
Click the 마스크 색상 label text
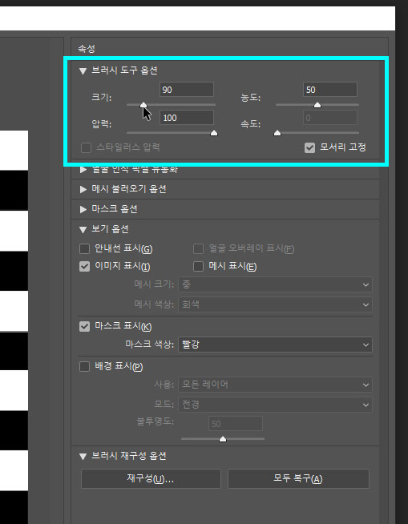[149, 345]
